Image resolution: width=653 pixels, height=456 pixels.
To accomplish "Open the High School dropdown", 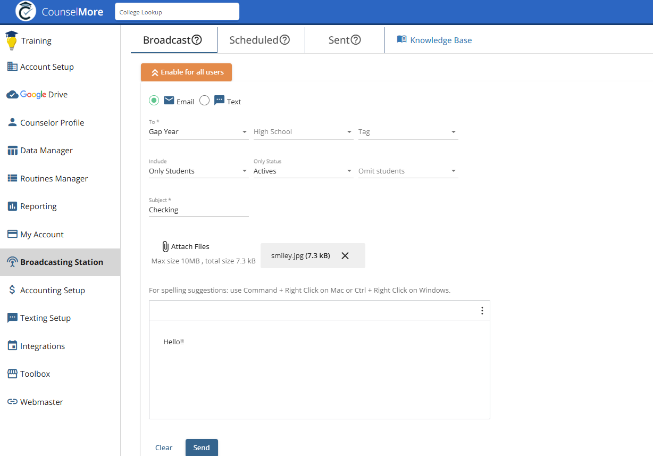I will click(x=304, y=131).
